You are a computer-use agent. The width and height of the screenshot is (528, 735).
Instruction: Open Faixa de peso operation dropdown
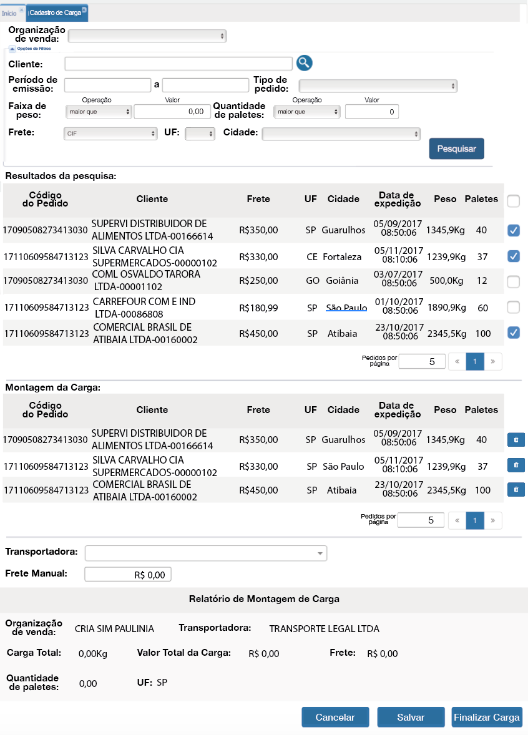pyautogui.click(x=99, y=112)
